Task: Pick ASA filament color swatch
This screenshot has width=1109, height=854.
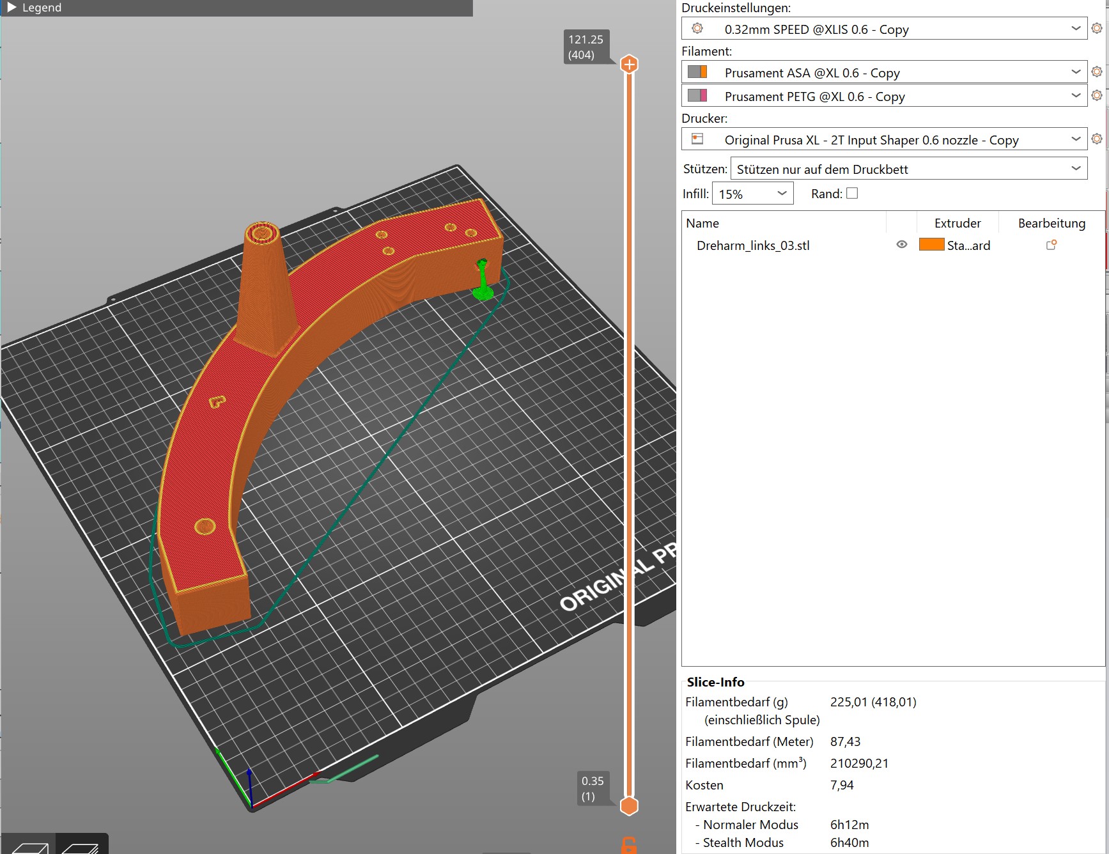Action: coord(697,72)
